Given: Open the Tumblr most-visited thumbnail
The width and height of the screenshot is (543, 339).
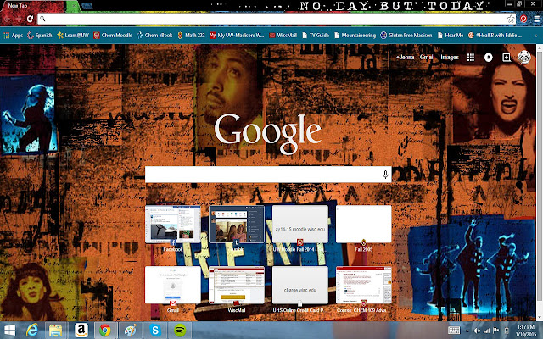Looking at the screenshot, I should pos(237,225).
